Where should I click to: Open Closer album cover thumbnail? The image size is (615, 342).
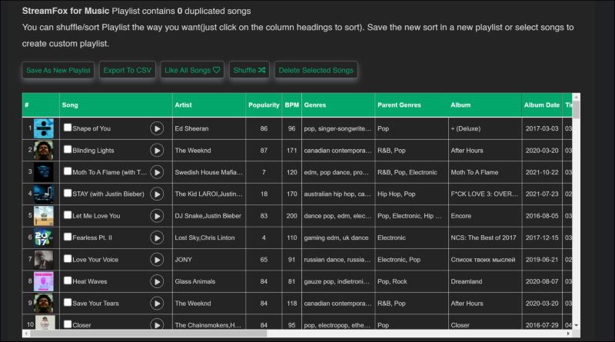[x=45, y=322]
